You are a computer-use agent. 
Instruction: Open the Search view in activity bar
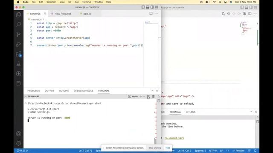[x=18, y=24]
